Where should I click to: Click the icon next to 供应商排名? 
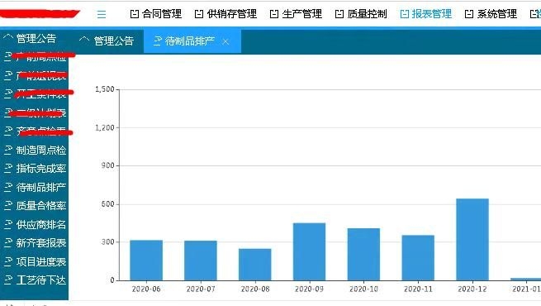click(x=8, y=224)
